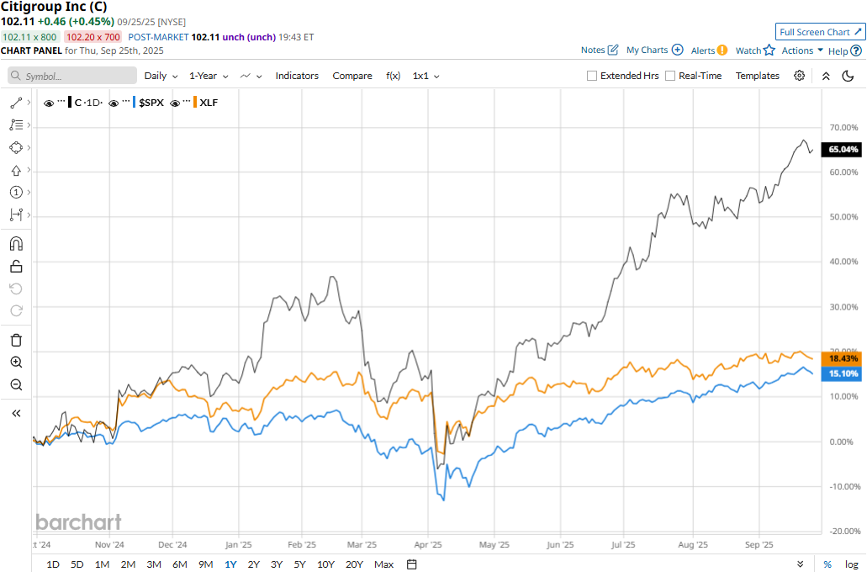The width and height of the screenshot is (867, 572).
Task: Expand the measure tool options arrow
Action: pyautogui.click(x=29, y=214)
